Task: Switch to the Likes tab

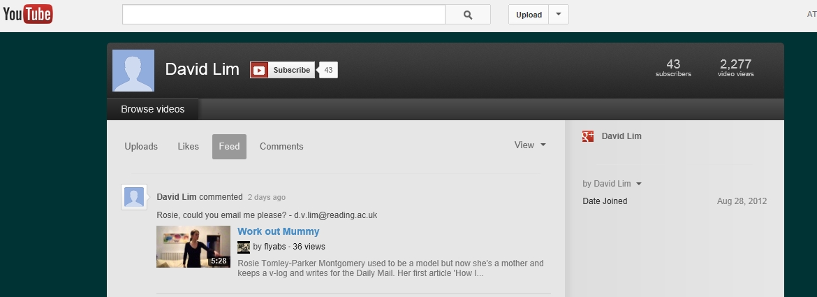Action: point(188,147)
